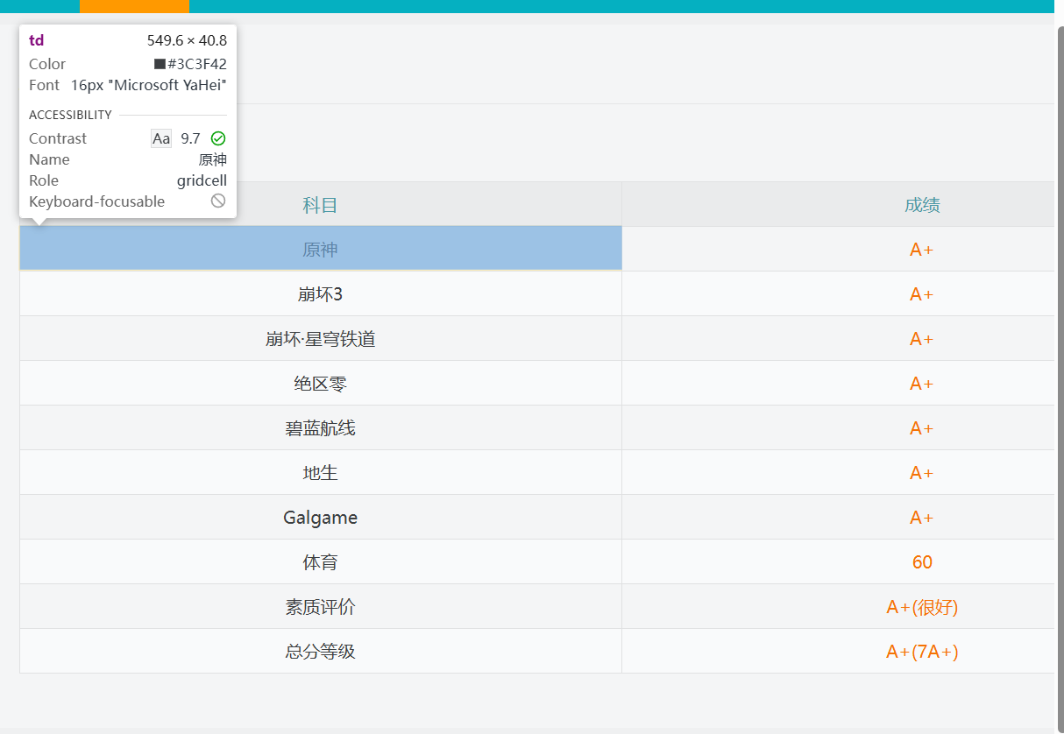This screenshot has width=1064, height=734.
Task: Select the 地生 subject cell
Action: coord(321,472)
